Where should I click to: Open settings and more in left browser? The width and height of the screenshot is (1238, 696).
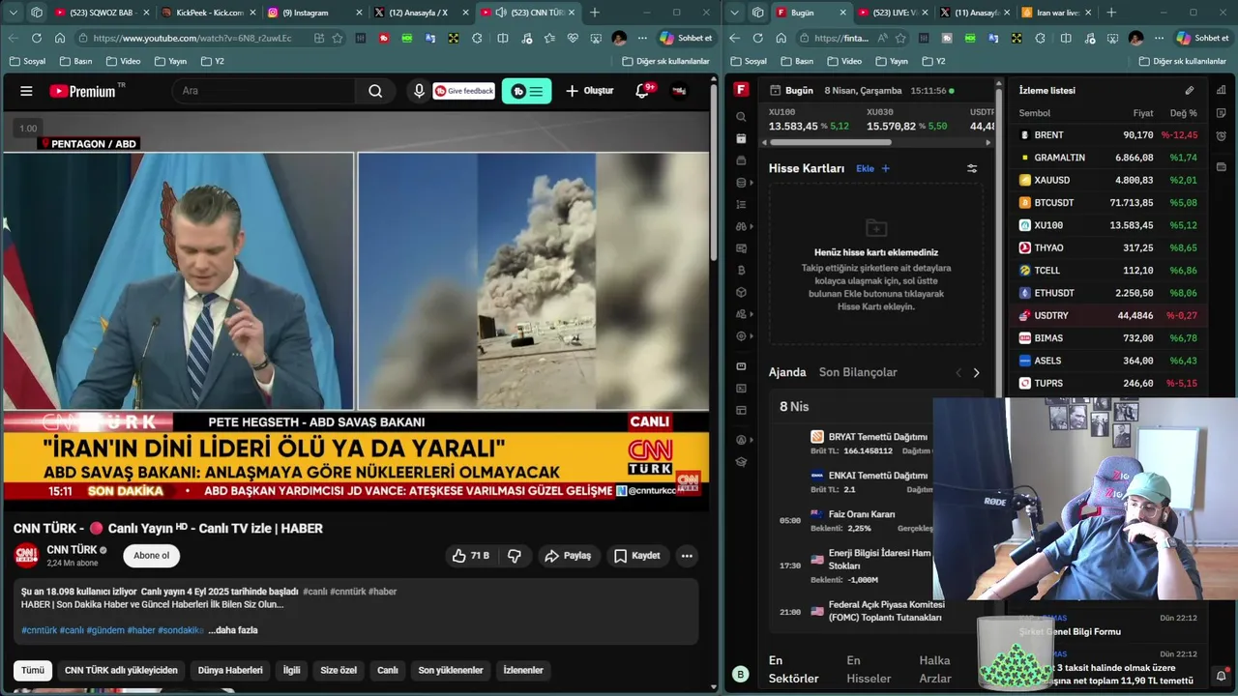coord(640,38)
